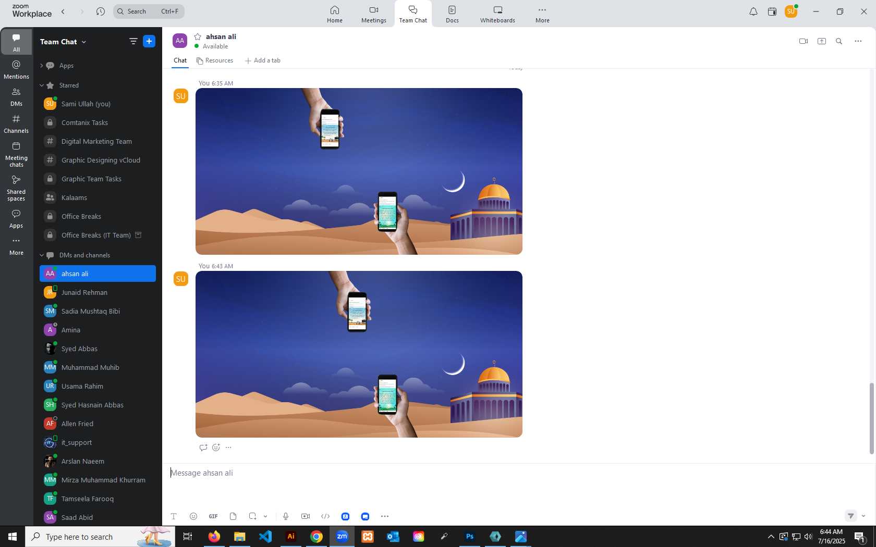The height and width of the screenshot is (547, 876).
Task: Click the share screen icon in chat header
Action: tap(822, 41)
